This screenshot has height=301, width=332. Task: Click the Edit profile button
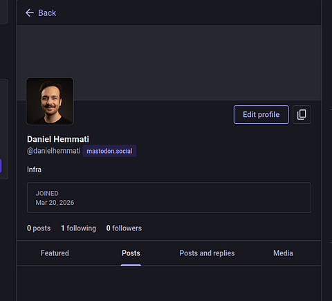(261, 115)
